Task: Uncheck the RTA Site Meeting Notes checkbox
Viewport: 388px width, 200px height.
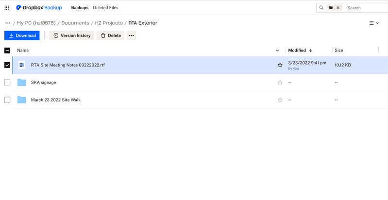Action: pyautogui.click(x=7, y=65)
